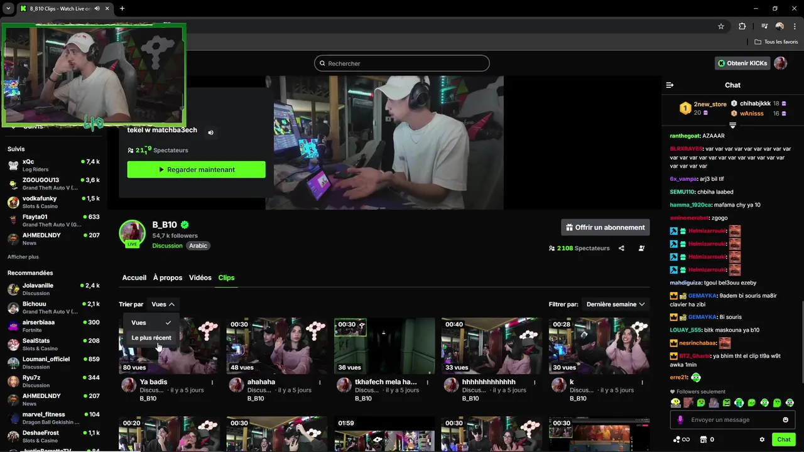Open options menu for clip Ya badis
The width and height of the screenshot is (804, 452).
pyautogui.click(x=212, y=382)
